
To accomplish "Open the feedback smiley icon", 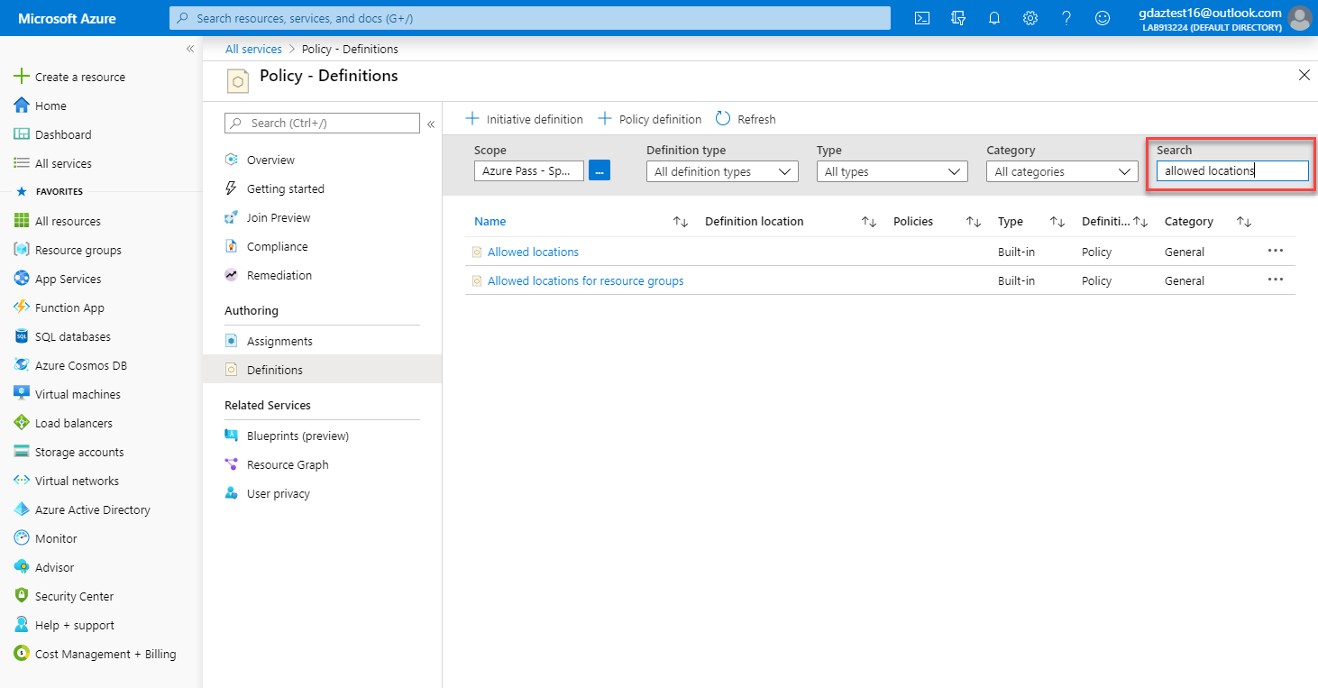I will coord(1103,18).
